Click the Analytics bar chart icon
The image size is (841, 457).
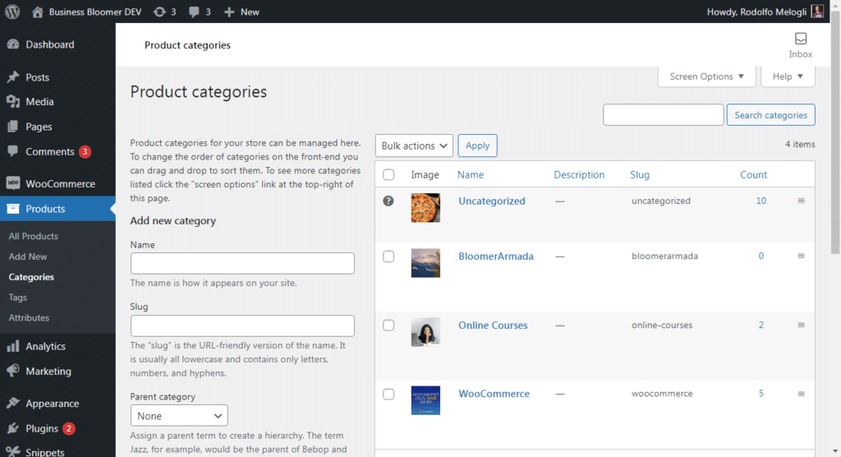[13, 346]
